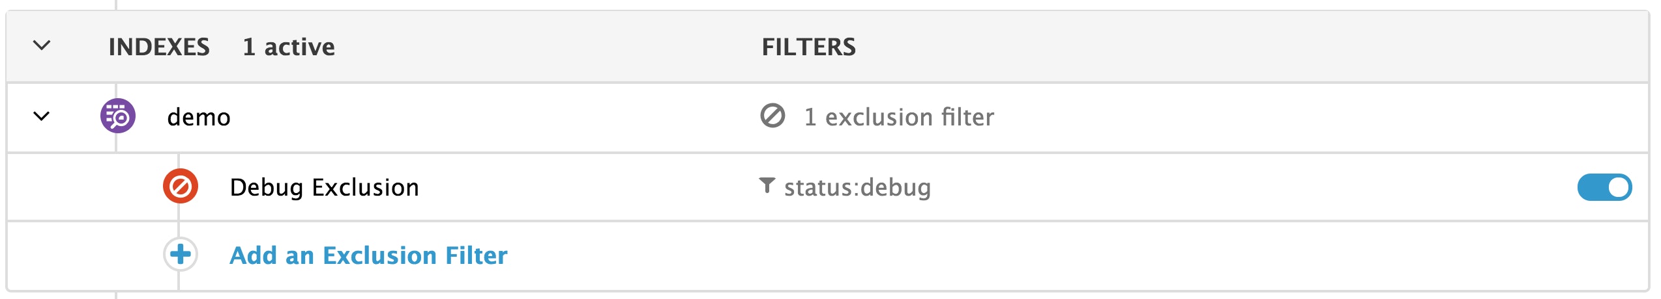Image resolution: width=1661 pixels, height=299 pixels.
Task: Click the gray exclusion filter count icon
Action: tap(772, 116)
